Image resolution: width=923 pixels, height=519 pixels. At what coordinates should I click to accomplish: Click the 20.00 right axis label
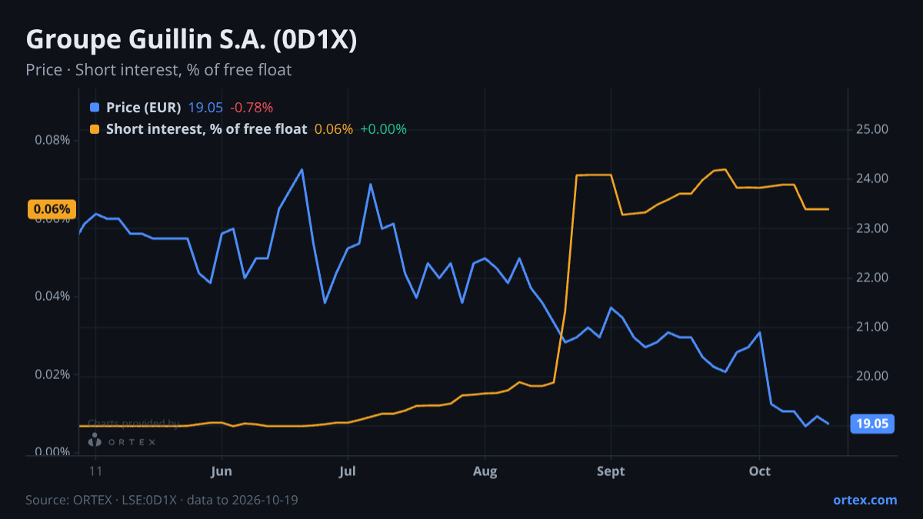[x=872, y=376]
